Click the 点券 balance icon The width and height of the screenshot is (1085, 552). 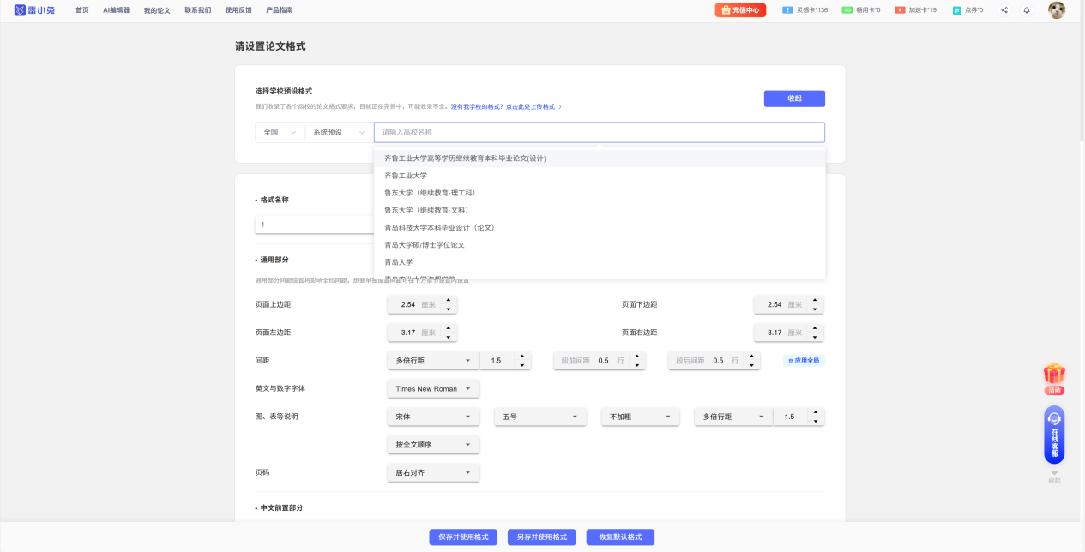click(x=956, y=10)
